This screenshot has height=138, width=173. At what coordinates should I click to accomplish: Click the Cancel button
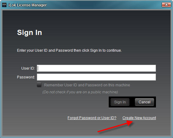144,102
